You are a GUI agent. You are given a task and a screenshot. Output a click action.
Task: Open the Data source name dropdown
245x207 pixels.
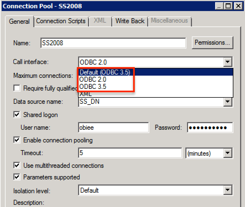coord(228,102)
